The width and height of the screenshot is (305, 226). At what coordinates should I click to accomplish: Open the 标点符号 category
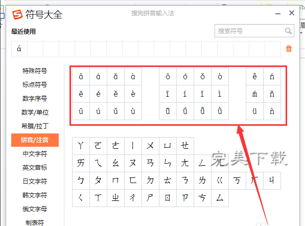coord(35,85)
